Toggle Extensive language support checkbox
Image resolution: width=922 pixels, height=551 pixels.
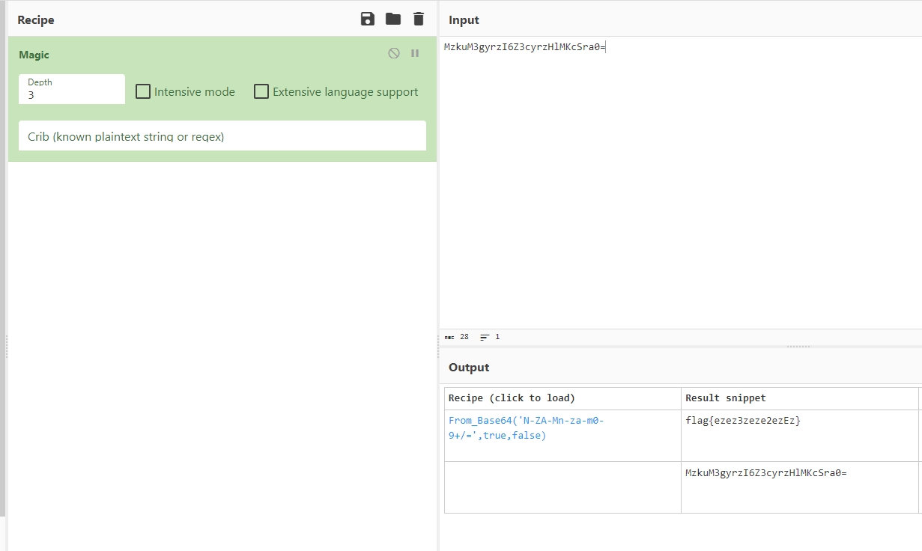point(261,92)
